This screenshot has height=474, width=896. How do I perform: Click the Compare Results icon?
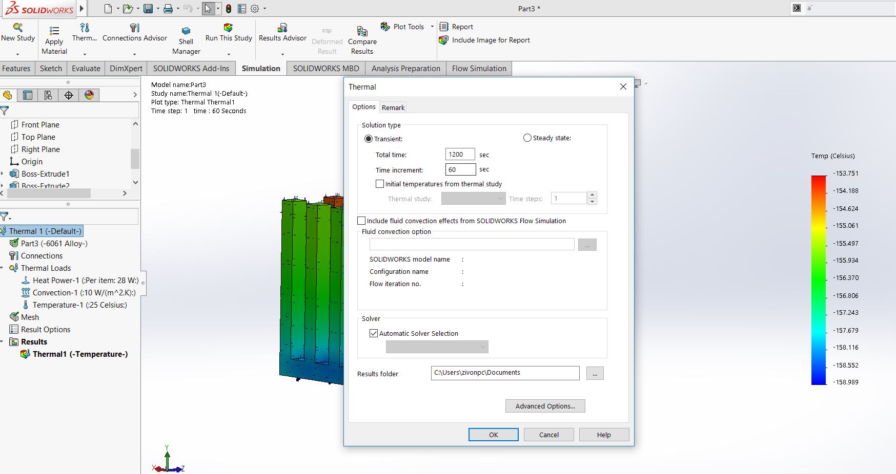[362, 31]
